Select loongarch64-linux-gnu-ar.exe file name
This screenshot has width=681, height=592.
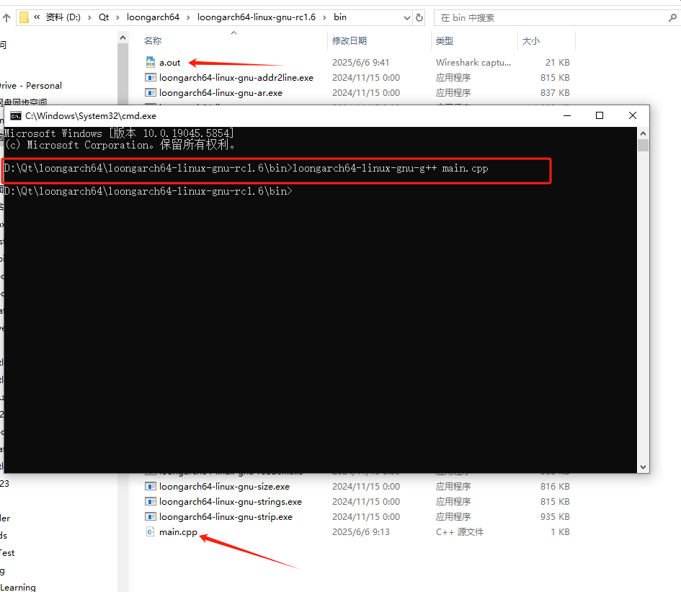pyautogui.click(x=221, y=93)
